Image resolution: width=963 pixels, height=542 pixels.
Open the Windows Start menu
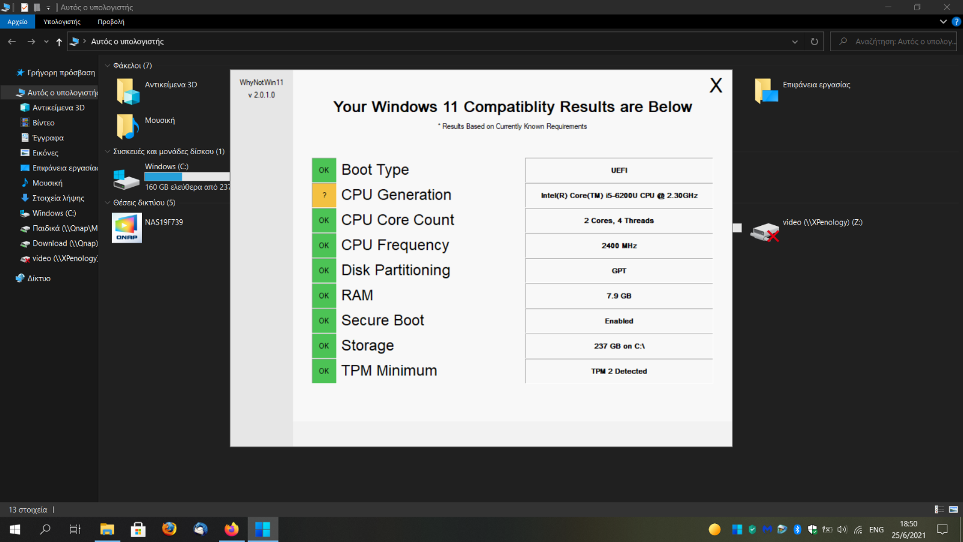[x=15, y=529]
